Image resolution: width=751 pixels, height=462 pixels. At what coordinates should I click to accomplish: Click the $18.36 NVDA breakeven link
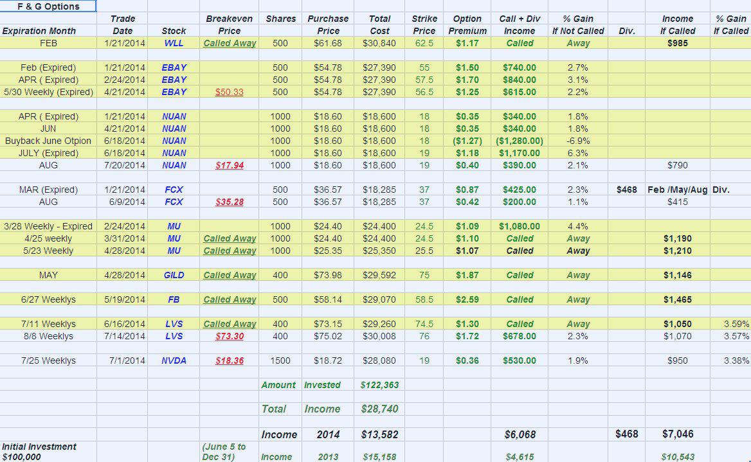point(230,360)
